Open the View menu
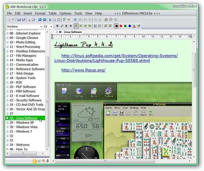This screenshot has height=171, width=204. point(89,13)
